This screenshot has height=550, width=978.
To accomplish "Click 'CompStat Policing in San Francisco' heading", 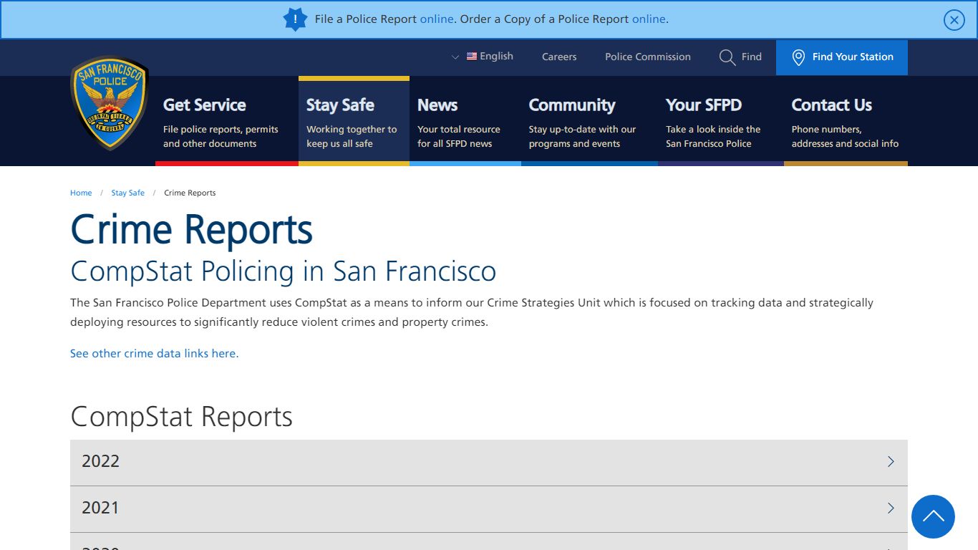I will [x=284, y=271].
